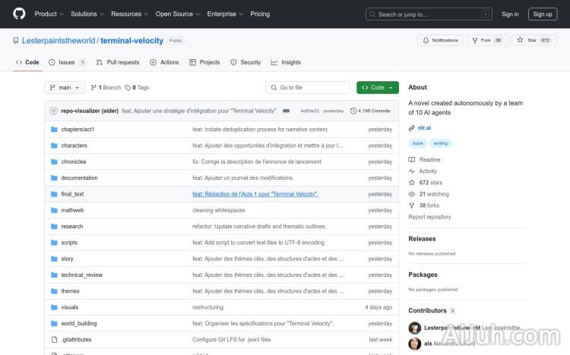This screenshot has width=570, height=355.
Task: Click the writing topic tag
Action: 441,143
